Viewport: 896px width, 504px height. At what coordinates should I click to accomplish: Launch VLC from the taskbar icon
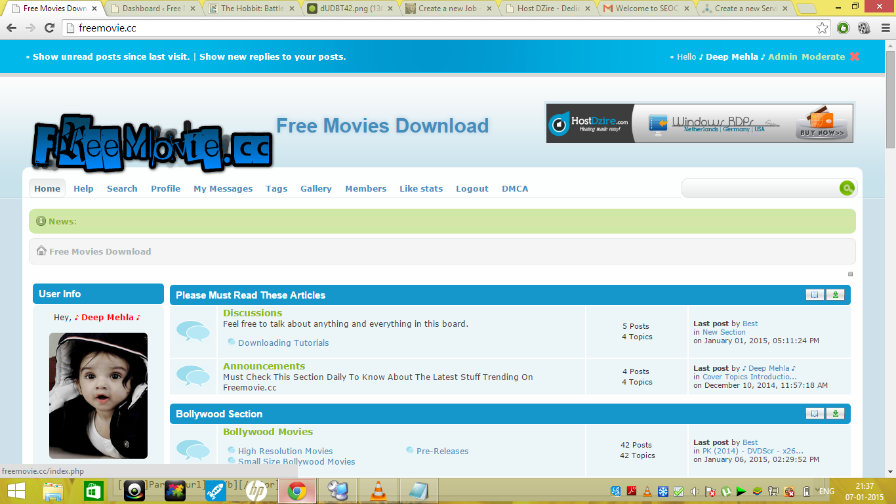[378, 491]
